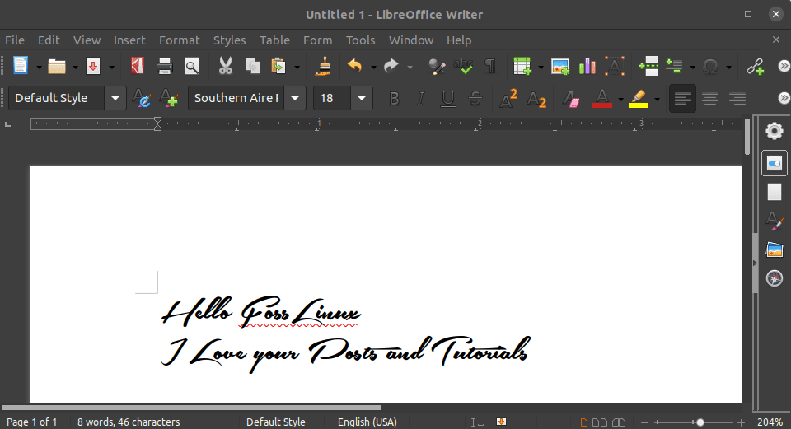This screenshot has height=429, width=791.
Task: Set Center Horizontally alignment
Action: pyautogui.click(x=709, y=98)
